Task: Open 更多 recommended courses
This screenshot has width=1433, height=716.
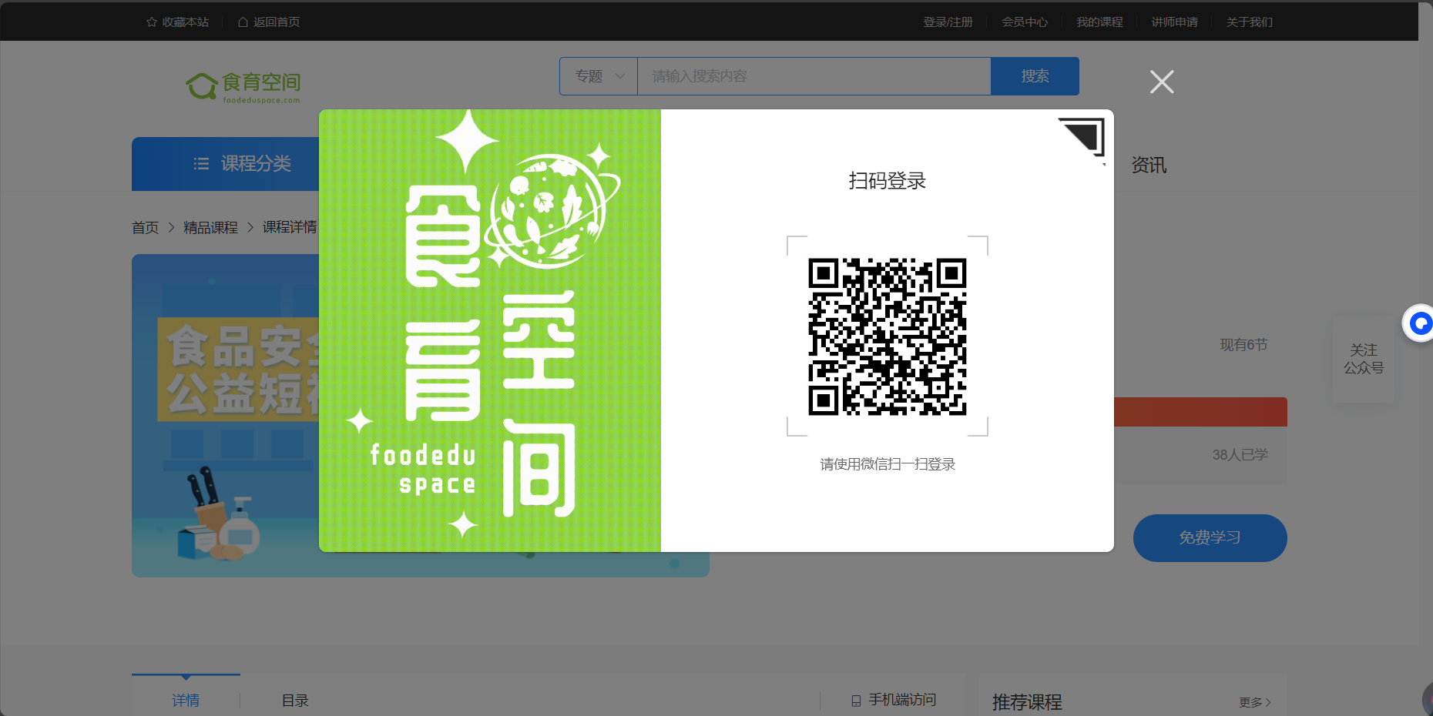Action: (x=1254, y=702)
